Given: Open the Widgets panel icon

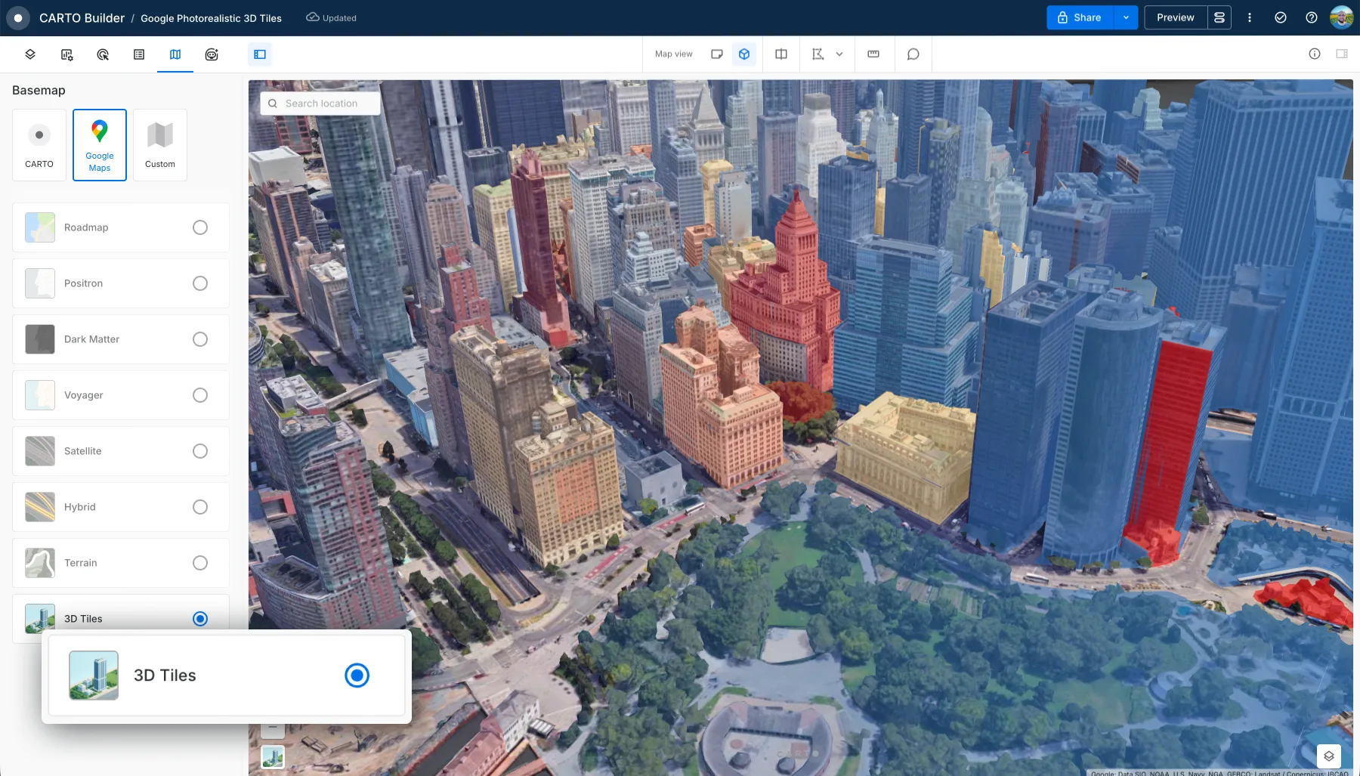Looking at the screenshot, I should pos(66,54).
